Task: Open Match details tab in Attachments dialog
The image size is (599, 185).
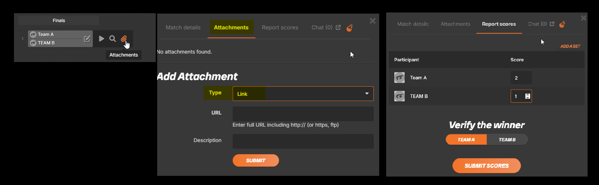Action: point(183,28)
